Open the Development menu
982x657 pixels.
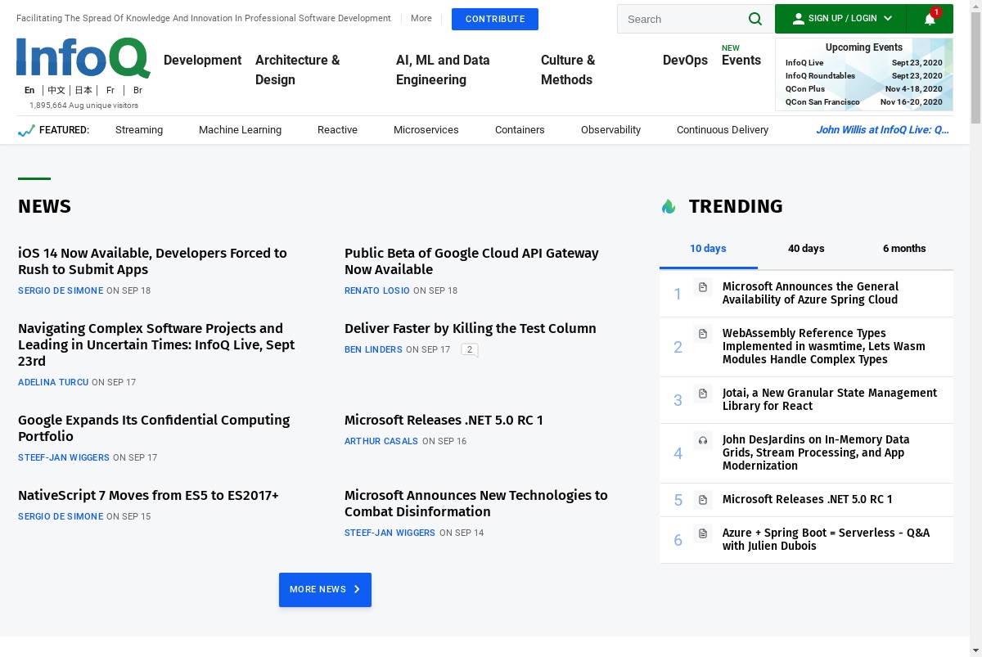202,60
